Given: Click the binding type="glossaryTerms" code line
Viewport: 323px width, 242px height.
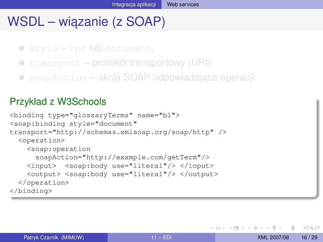Looking at the screenshot, I should point(95,115).
